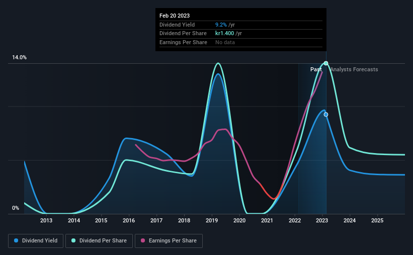The height and width of the screenshot is (255, 413).
Task: Click the 2019 x-axis label
Action: click(x=212, y=220)
